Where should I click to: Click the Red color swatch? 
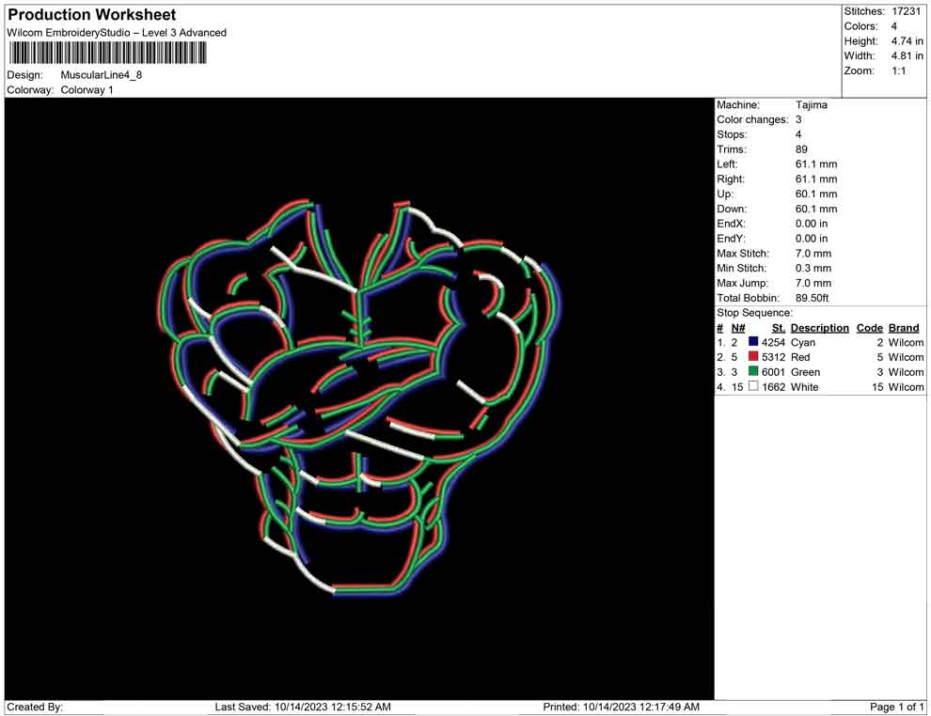[x=753, y=356]
